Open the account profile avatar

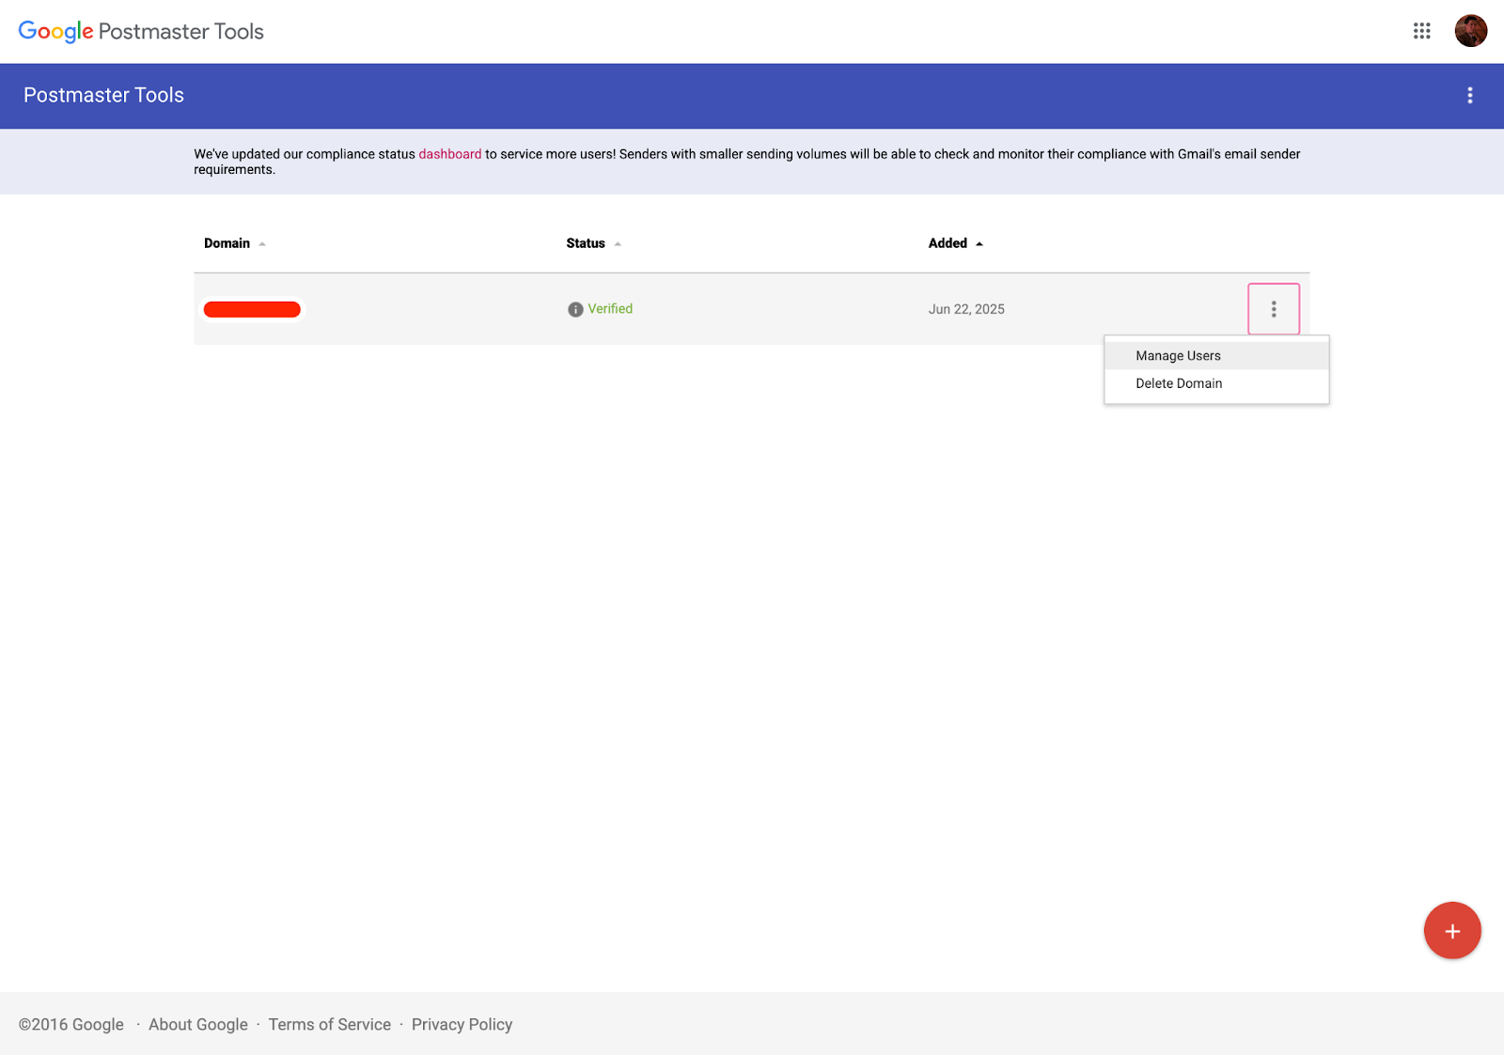click(1470, 31)
